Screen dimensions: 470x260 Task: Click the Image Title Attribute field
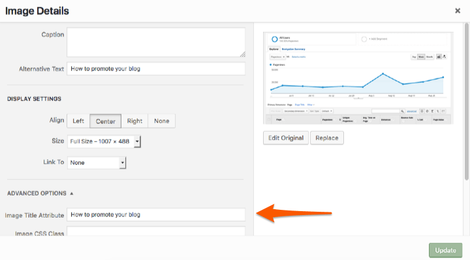156,214
